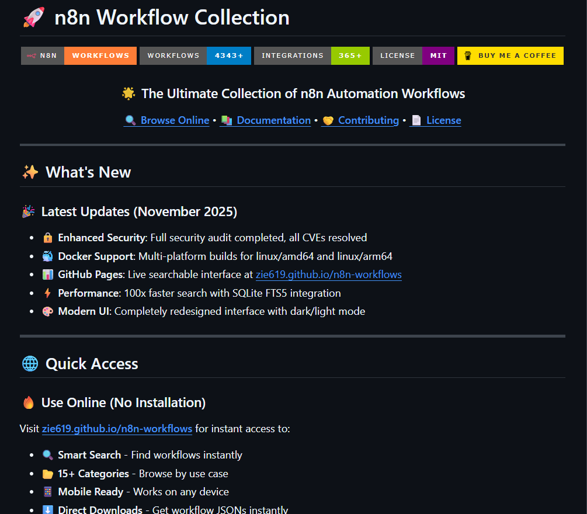Click the 15+ Categories bold text
Viewport: 587px width, 514px height.
pos(93,474)
